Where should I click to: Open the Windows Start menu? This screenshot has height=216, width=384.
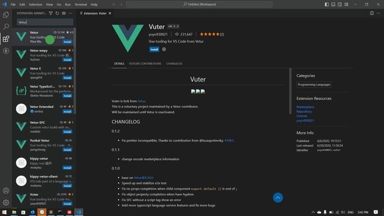(x=4, y=212)
